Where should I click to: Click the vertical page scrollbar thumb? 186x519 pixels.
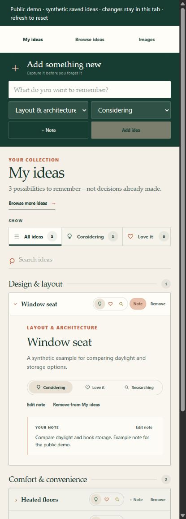click(183, 209)
